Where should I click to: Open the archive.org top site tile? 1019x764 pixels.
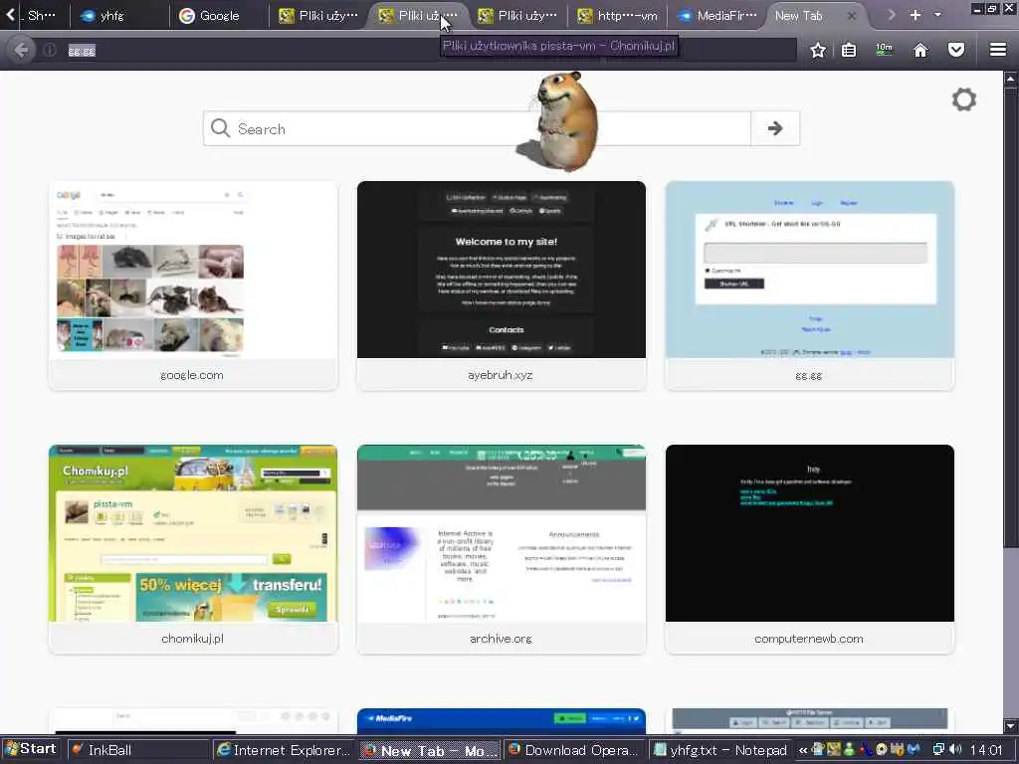502,549
